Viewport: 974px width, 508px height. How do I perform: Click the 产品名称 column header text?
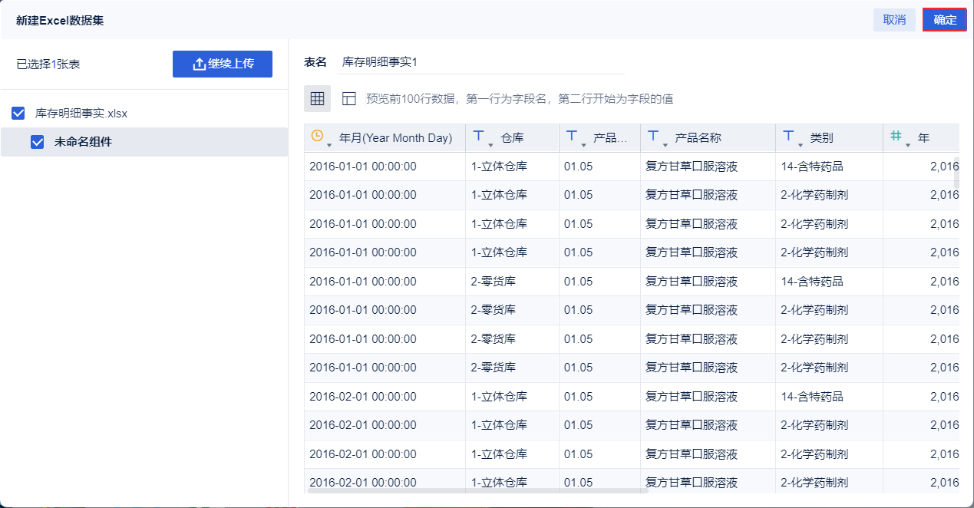pos(698,138)
